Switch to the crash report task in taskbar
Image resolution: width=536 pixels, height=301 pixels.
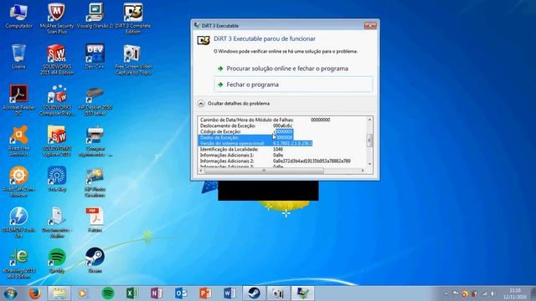303,293
